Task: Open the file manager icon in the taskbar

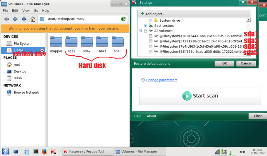Action: pyautogui.click(x=27, y=151)
